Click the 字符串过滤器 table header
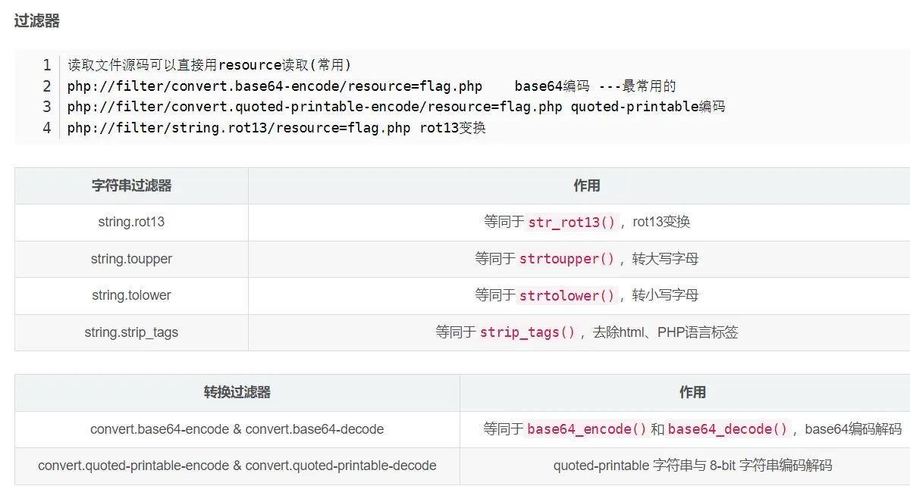 (131, 185)
